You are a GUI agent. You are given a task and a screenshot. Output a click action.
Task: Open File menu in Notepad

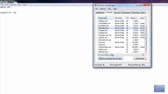pos(2,5)
